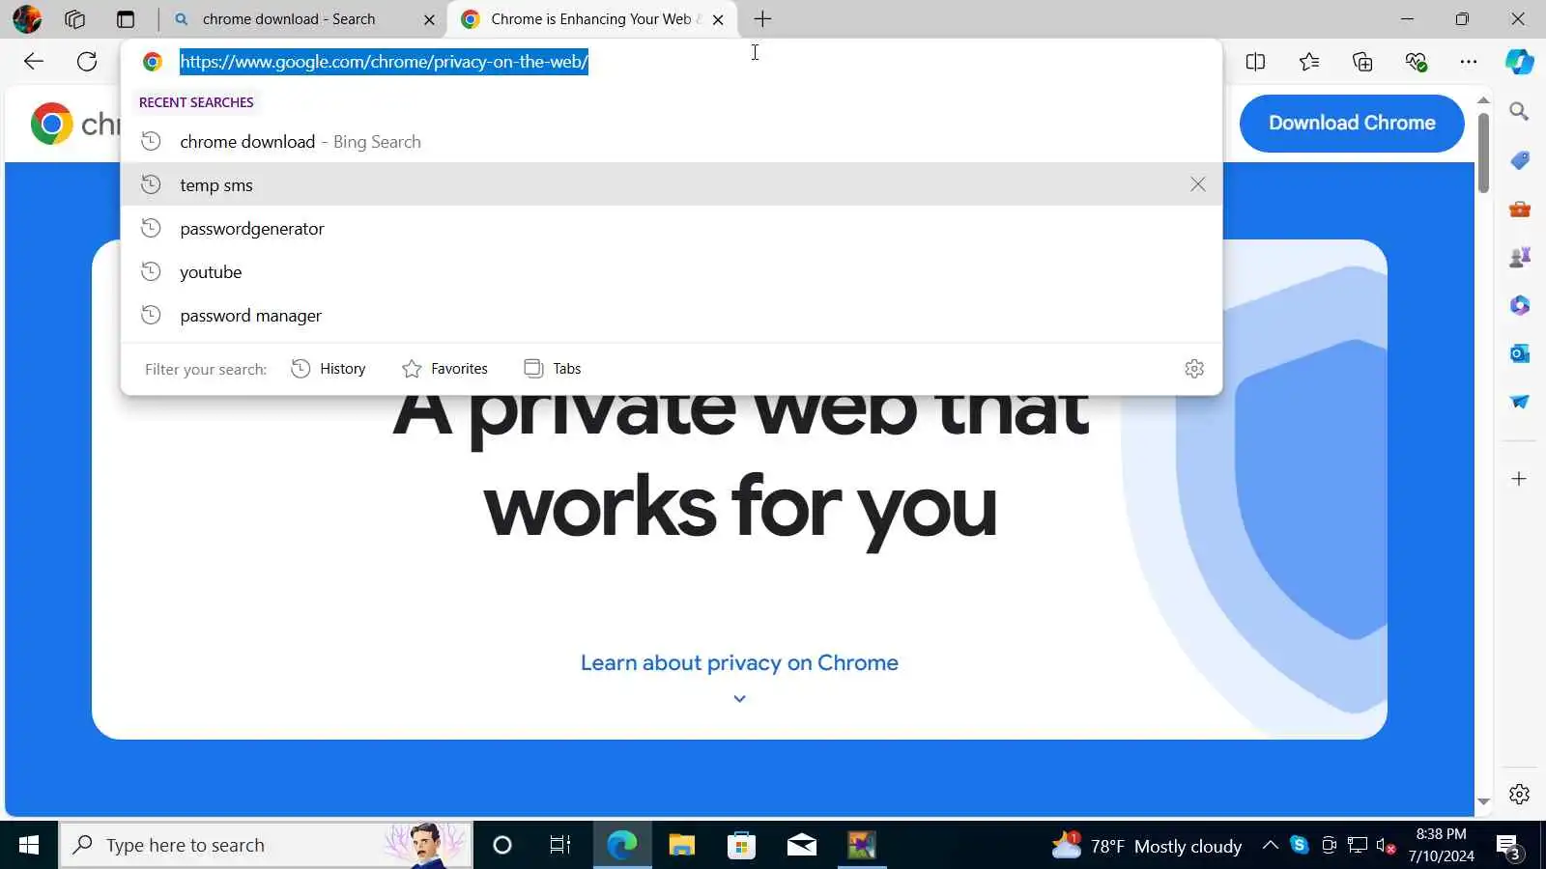The image size is (1546, 869).
Task: Close the Chrome is Enhancing Your Web tab
Action: (718, 19)
